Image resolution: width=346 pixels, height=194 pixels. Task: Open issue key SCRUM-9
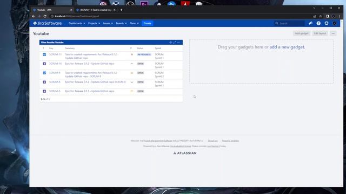click(55, 73)
